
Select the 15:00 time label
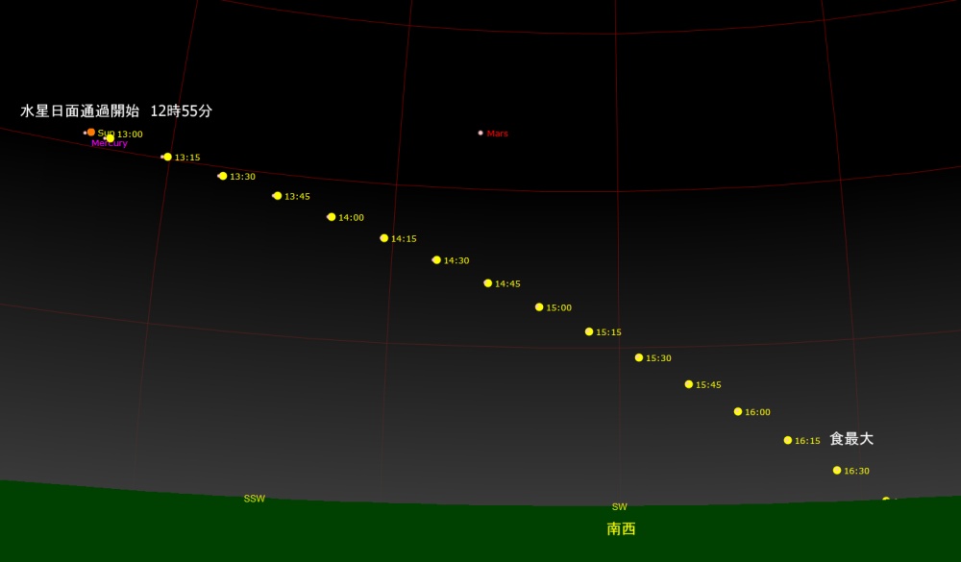(558, 307)
